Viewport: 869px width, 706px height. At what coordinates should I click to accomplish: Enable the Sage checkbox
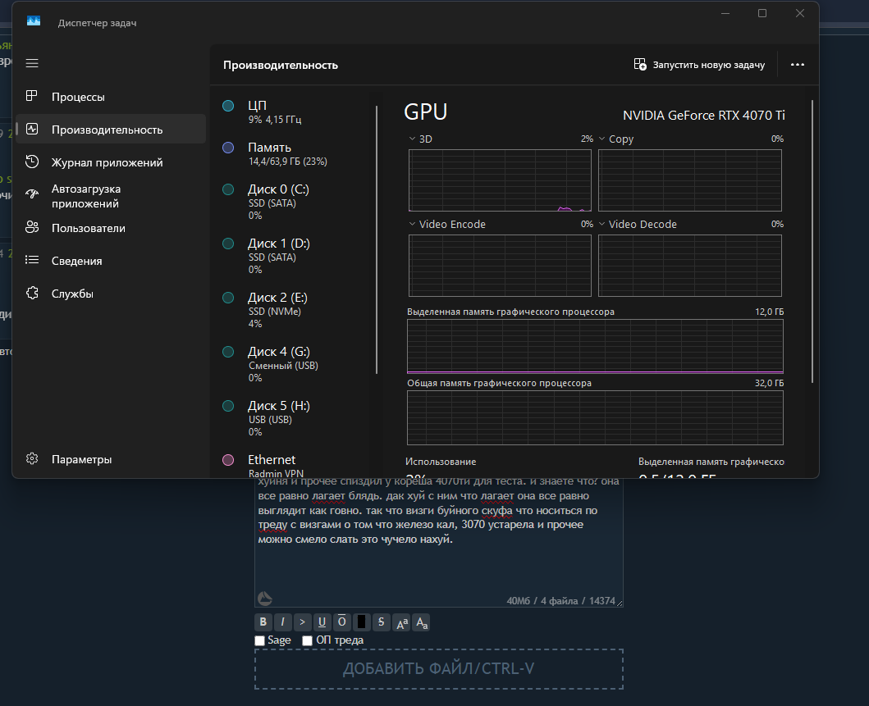tap(260, 640)
